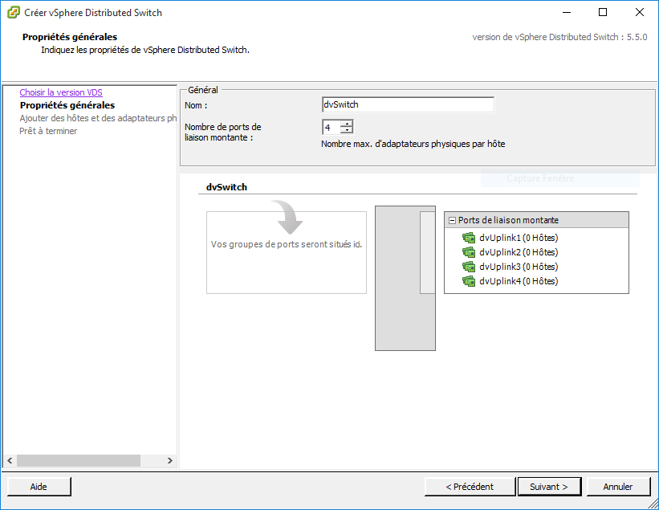Increase the uplink port count with up arrow
659x510 pixels.
pyautogui.click(x=346, y=124)
